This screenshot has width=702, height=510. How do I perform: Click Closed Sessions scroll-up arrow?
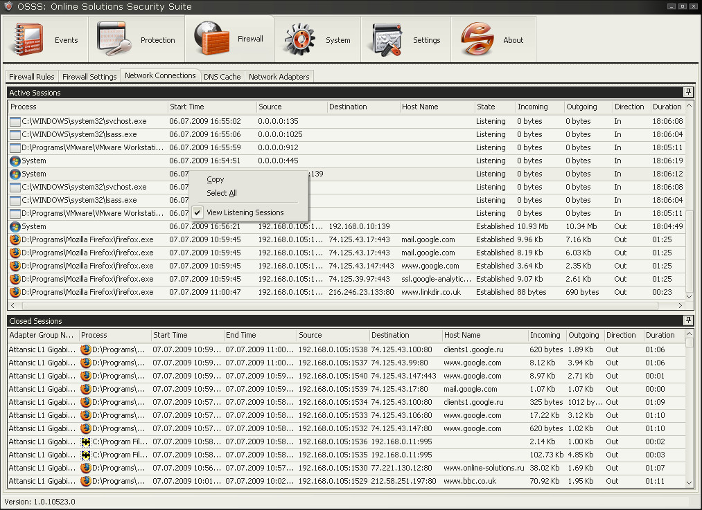point(689,334)
